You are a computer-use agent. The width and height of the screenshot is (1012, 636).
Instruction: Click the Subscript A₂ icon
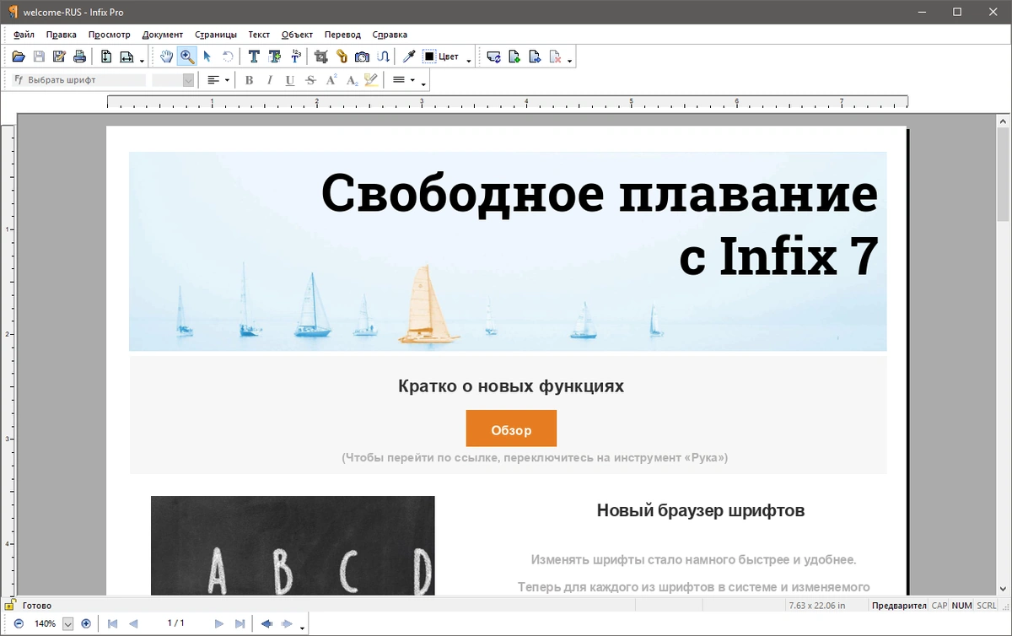coord(352,80)
